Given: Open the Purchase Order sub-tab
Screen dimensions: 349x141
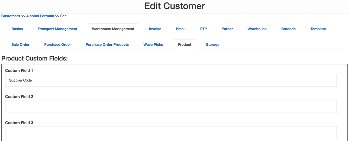Looking at the screenshot, I should click(58, 44).
